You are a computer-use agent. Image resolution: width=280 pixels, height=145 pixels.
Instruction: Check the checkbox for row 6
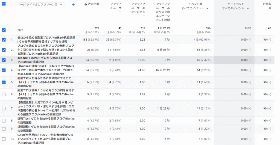coord(4,94)
